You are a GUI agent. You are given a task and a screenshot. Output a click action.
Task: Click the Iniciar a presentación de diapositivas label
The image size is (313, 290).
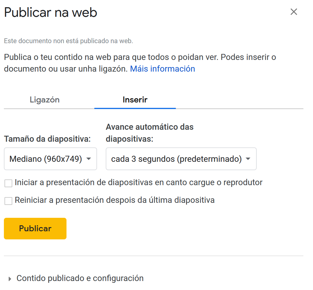point(138,182)
